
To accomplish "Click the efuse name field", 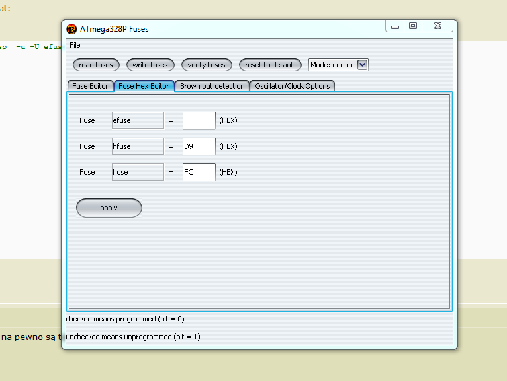I will click(x=138, y=120).
